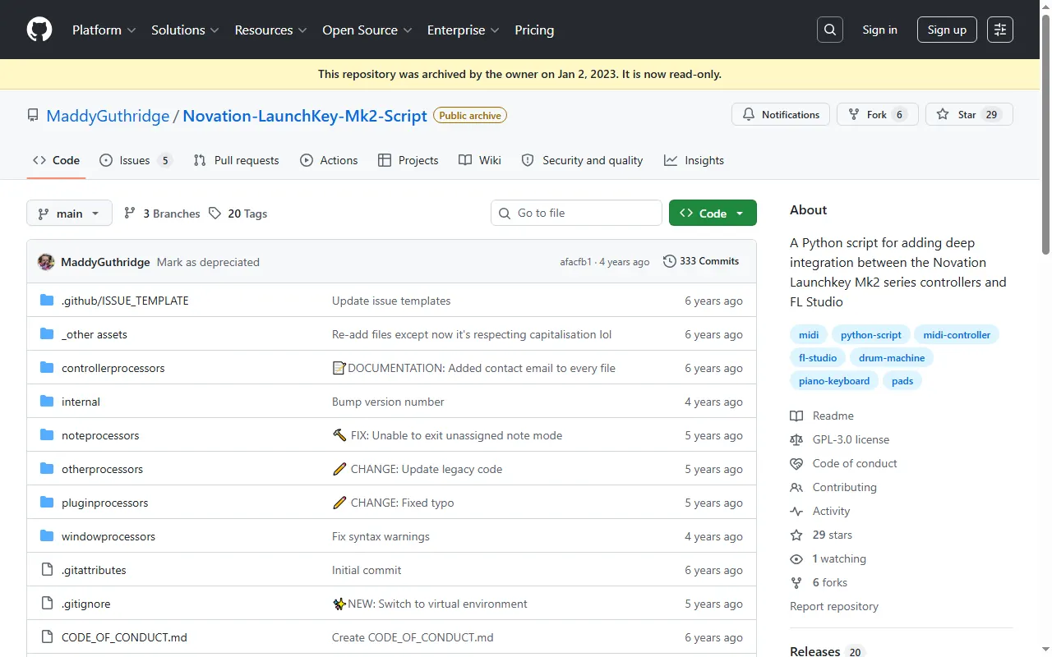Screen dimensions: 1052x657
Task: Open the Code of conduct sidebar link
Action: (x=855, y=463)
